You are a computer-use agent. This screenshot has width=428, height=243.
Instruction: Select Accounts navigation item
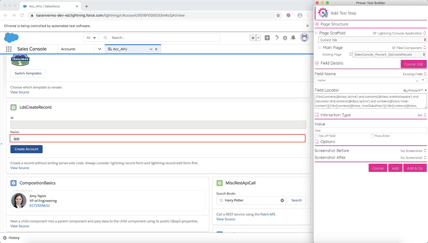coord(68,49)
